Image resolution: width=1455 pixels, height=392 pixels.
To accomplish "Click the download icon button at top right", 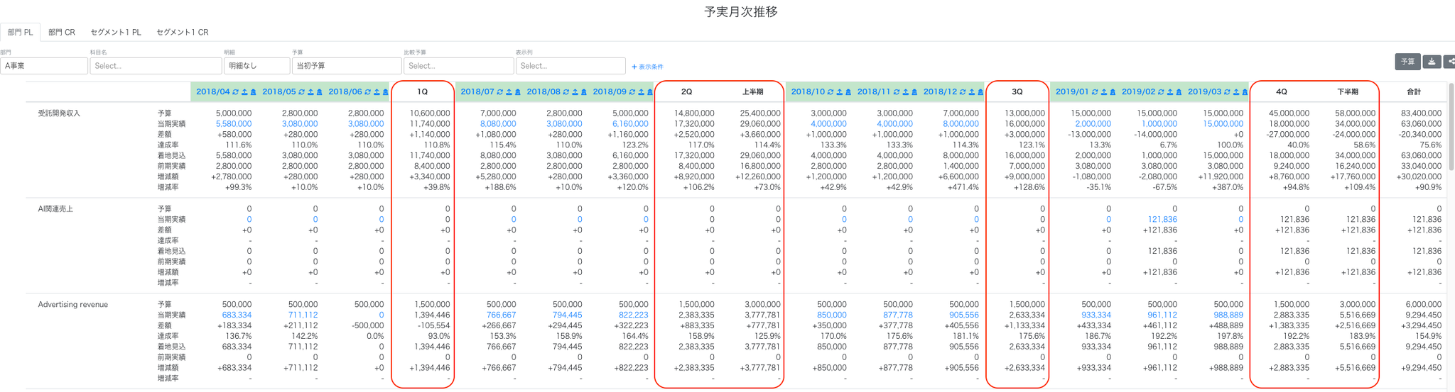I will (x=1432, y=62).
